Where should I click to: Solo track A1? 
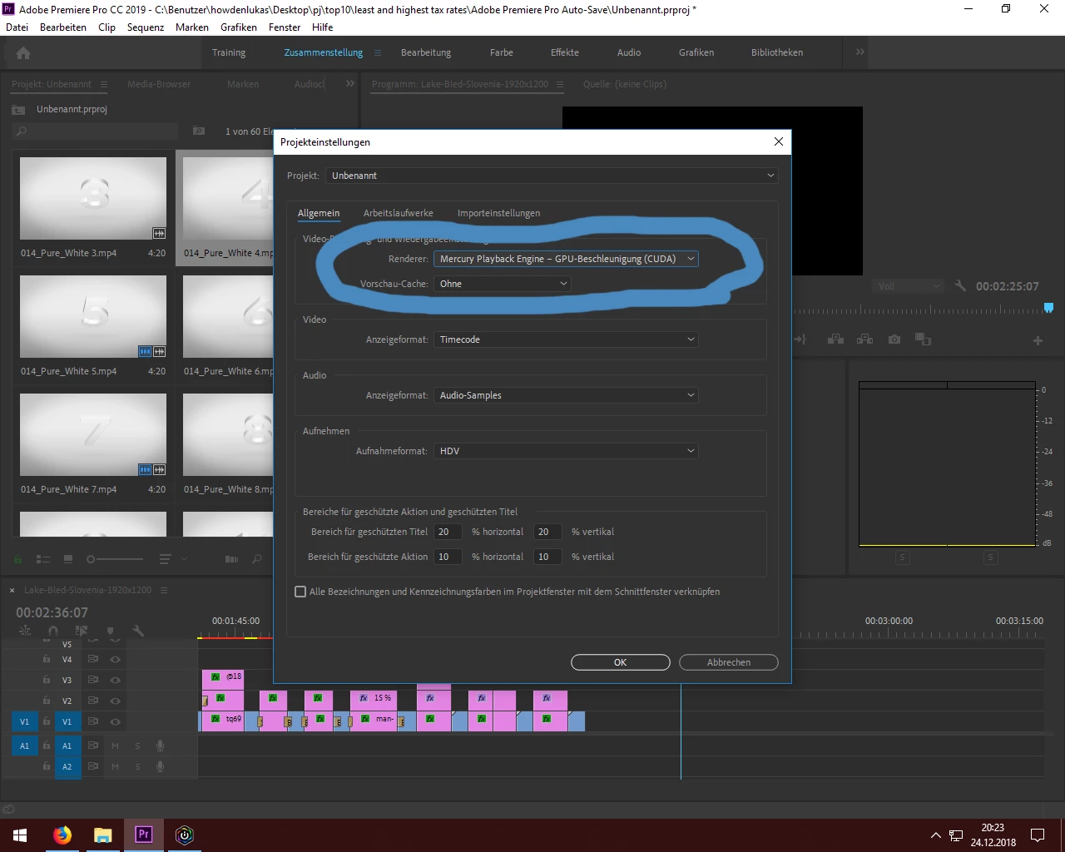137,745
